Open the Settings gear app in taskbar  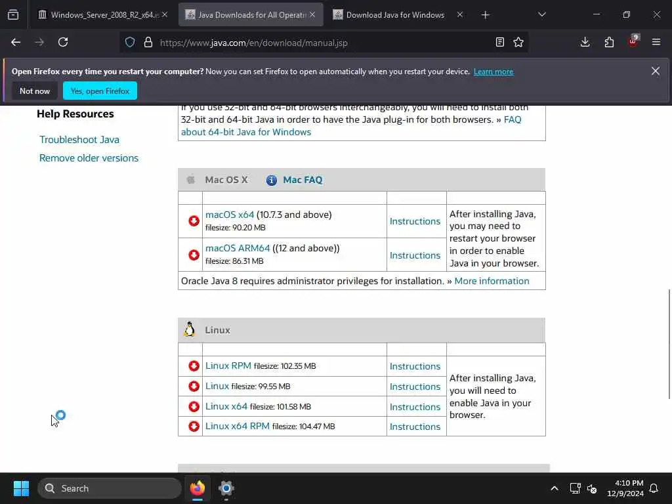(x=226, y=488)
